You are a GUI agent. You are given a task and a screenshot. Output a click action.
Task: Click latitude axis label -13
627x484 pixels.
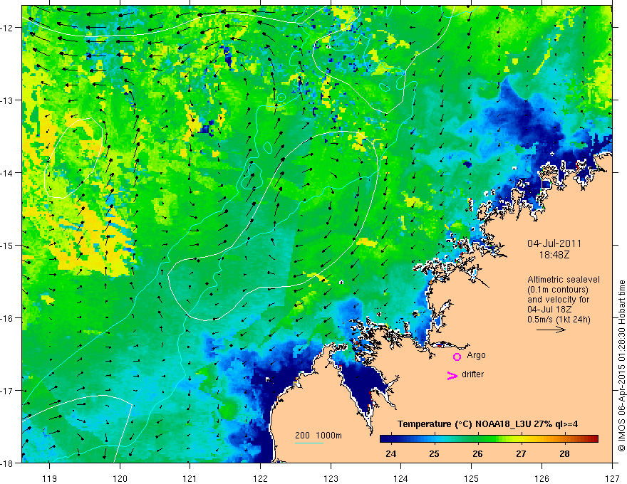[8, 100]
